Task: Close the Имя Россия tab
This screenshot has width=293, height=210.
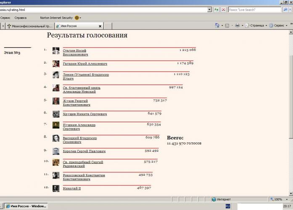Action: tap(100, 26)
